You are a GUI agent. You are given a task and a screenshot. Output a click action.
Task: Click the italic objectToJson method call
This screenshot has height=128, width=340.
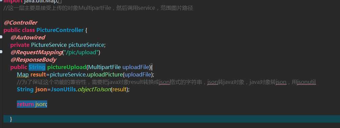[x=94, y=90]
